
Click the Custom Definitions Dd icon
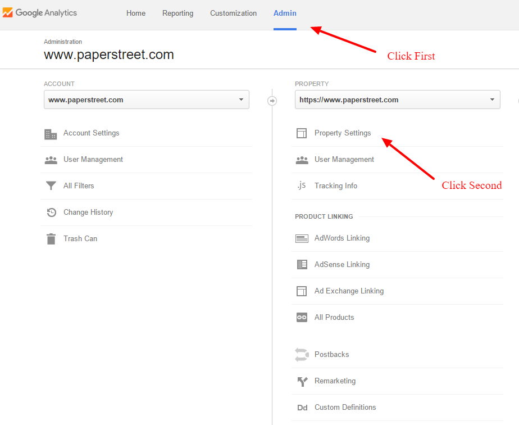tap(302, 408)
